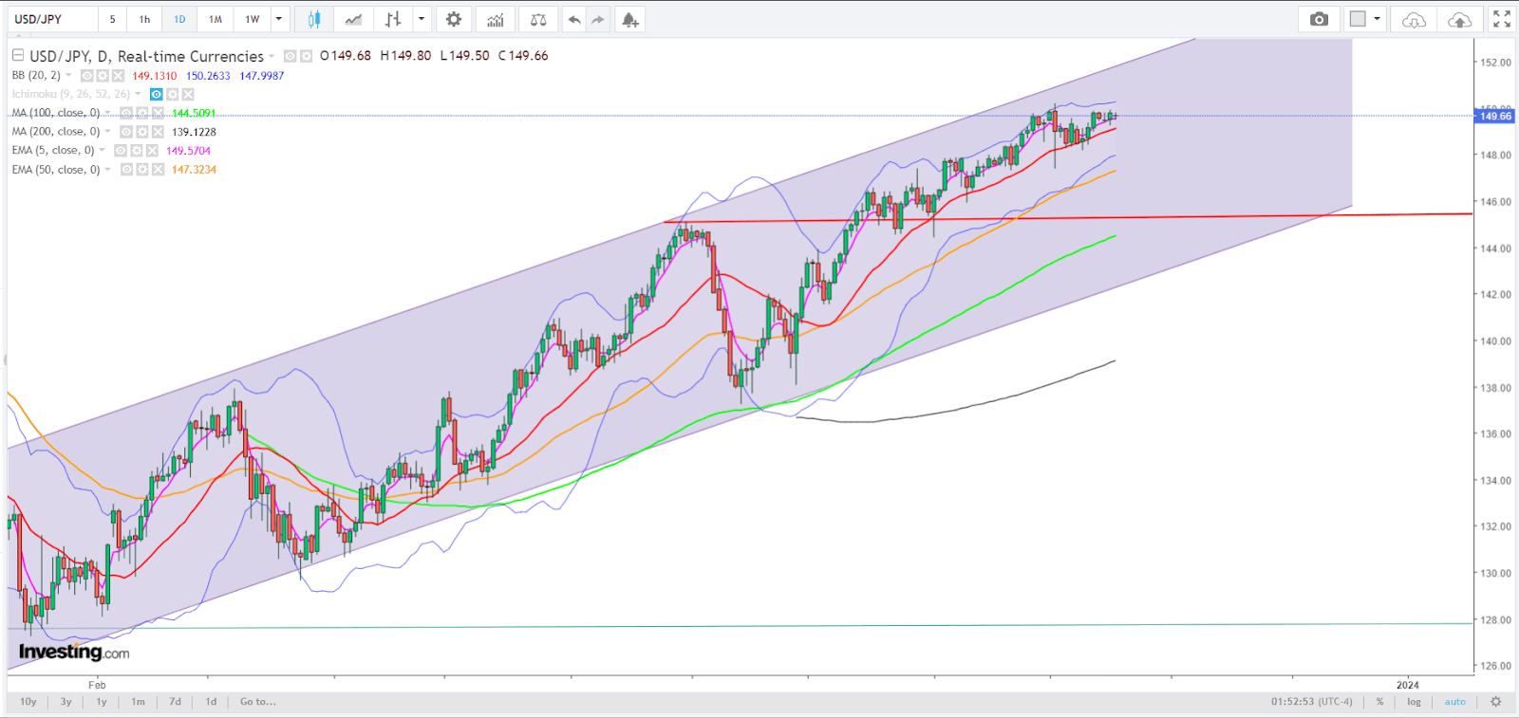This screenshot has height=718, width=1519.
Task: Toggle logarithmic scale with the log button
Action: [1414, 702]
